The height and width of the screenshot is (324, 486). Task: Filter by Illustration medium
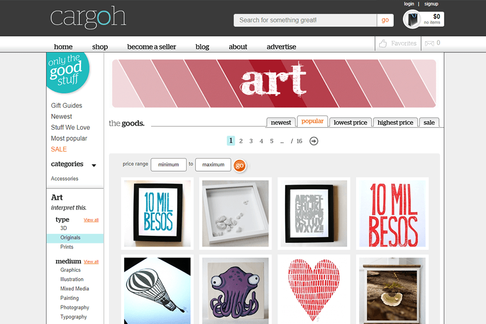pyautogui.click(x=71, y=279)
